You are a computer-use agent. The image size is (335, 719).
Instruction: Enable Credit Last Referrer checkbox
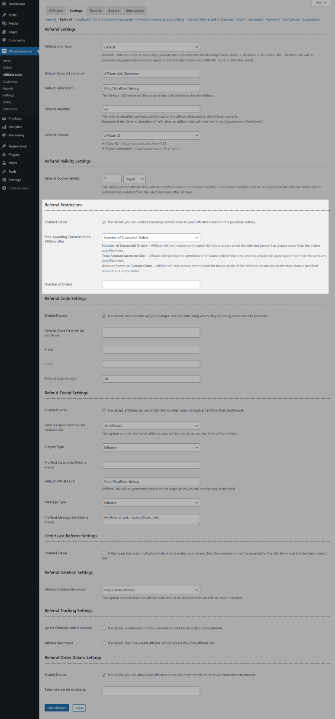coord(104,553)
